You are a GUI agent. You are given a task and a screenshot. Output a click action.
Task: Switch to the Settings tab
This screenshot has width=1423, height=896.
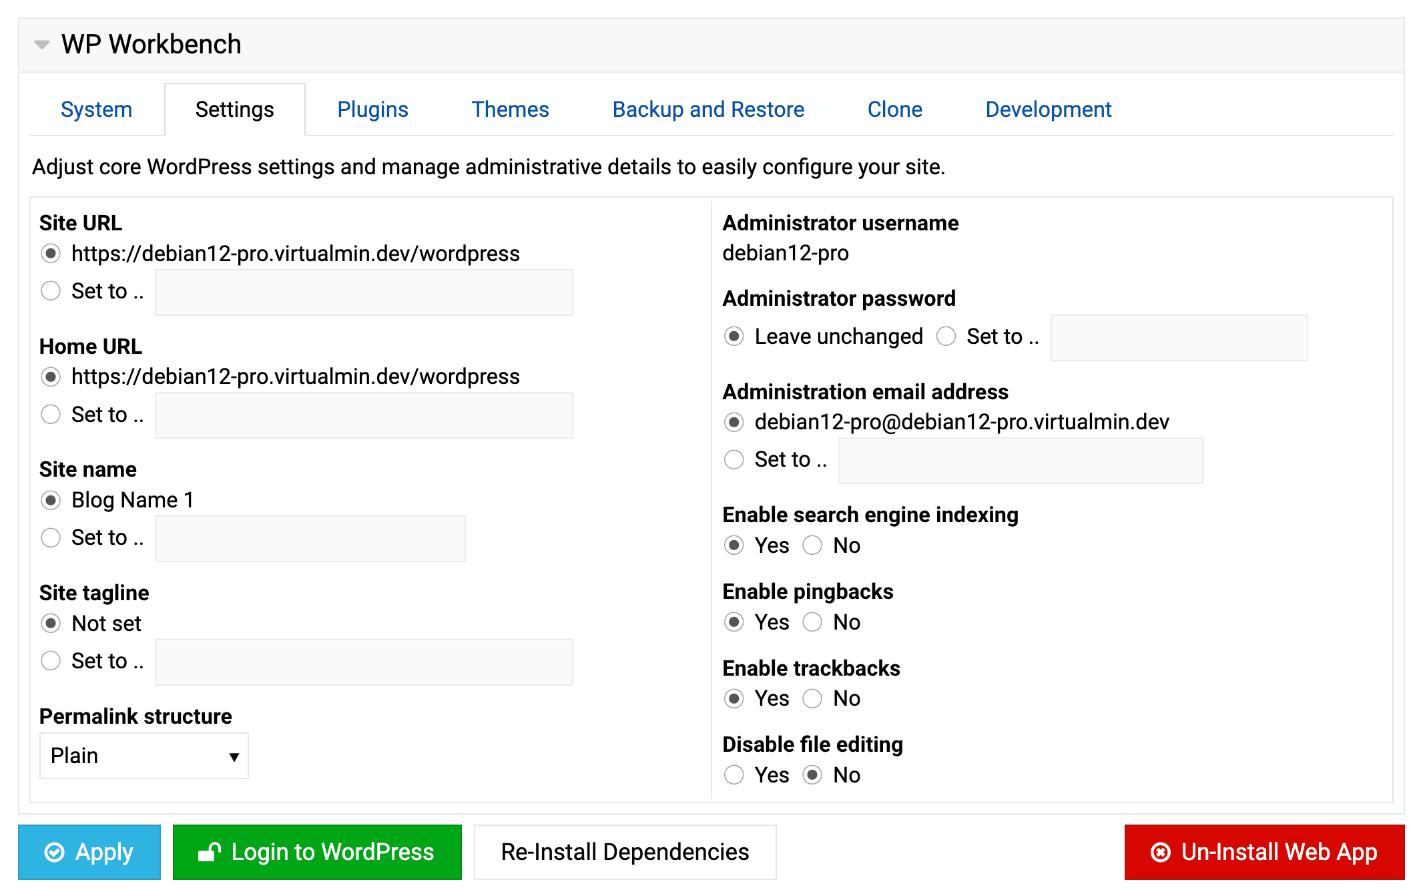click(x=234, y=109)
